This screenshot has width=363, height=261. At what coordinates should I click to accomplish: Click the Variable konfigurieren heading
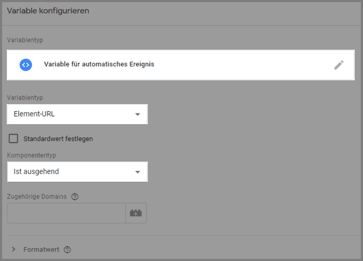48,11
